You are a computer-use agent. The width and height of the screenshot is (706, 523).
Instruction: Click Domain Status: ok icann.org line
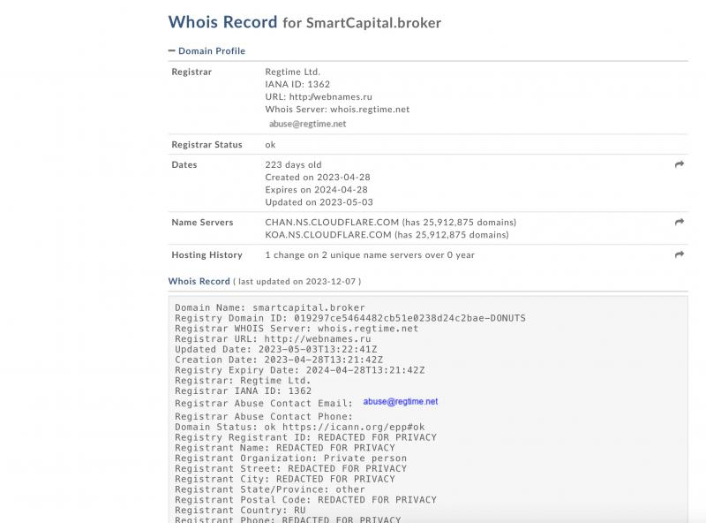[x=299, y=427]
